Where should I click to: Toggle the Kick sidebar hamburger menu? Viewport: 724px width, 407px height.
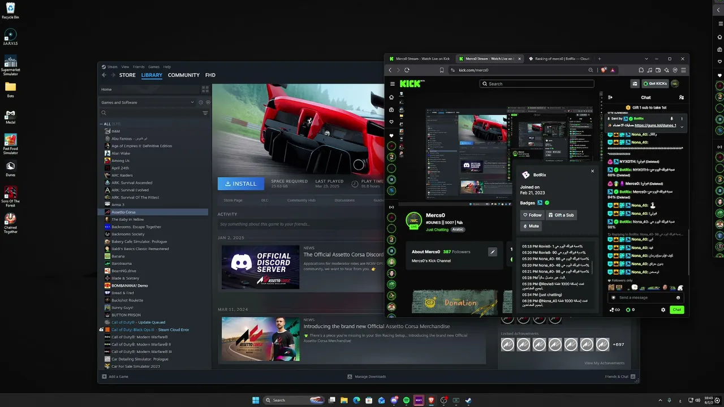coord(392,84)
